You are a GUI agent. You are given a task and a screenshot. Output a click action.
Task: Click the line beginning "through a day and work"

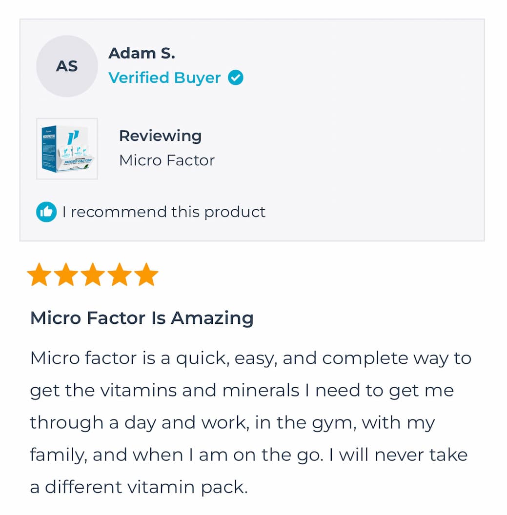point(232,423)
